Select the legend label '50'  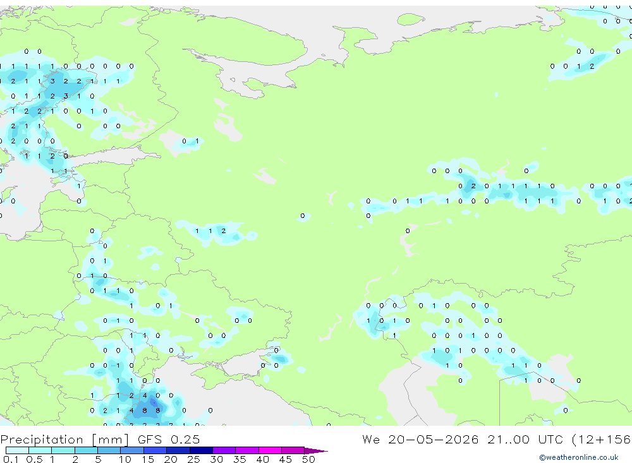tap(308, 459)
